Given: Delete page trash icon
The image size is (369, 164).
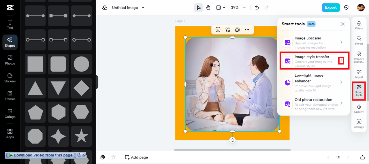Looking at the screenshot, I should tap(114, 157).
